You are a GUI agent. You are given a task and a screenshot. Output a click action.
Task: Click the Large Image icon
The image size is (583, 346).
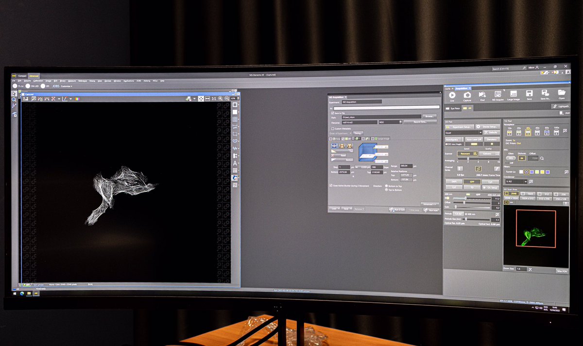(x=514, y=96)
